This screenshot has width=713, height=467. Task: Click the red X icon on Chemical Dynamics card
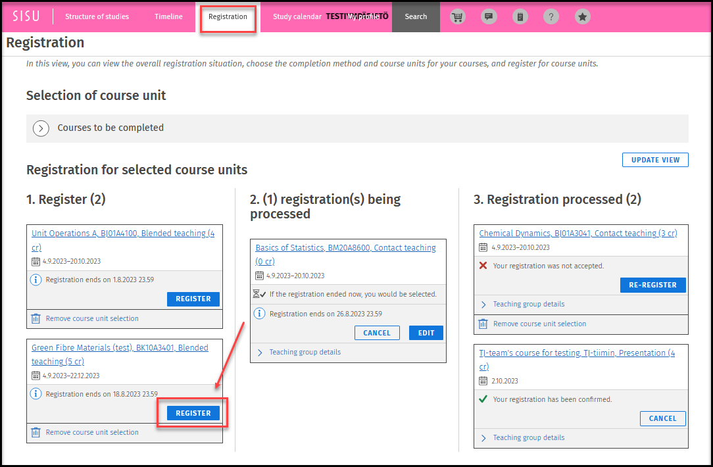point(482,266)
